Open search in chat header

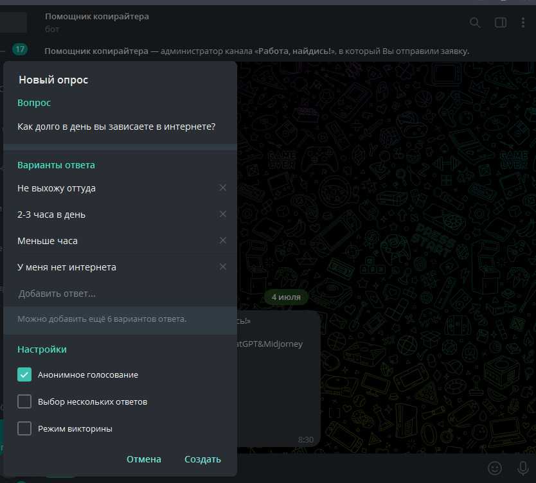coord(475,22)
